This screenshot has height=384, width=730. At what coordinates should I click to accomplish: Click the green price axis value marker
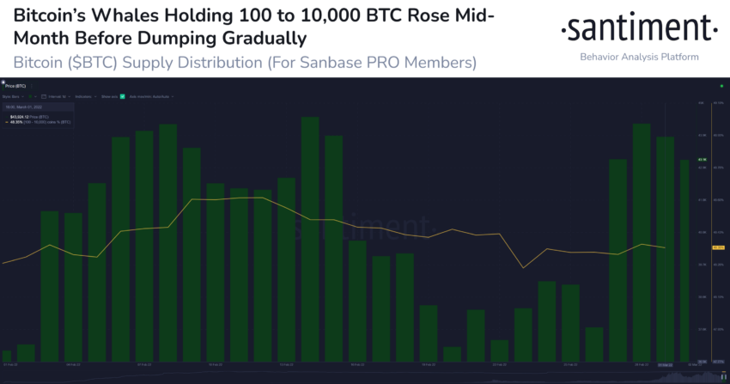click(x=702, y=160)
